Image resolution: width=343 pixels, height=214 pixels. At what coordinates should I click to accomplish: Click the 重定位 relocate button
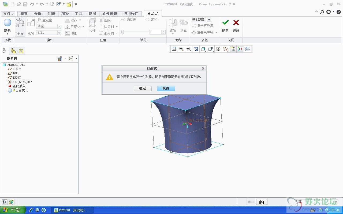pos(45,20)
